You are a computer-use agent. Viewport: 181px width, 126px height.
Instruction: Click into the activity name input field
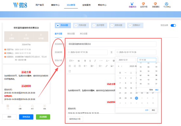pos(112,44)
